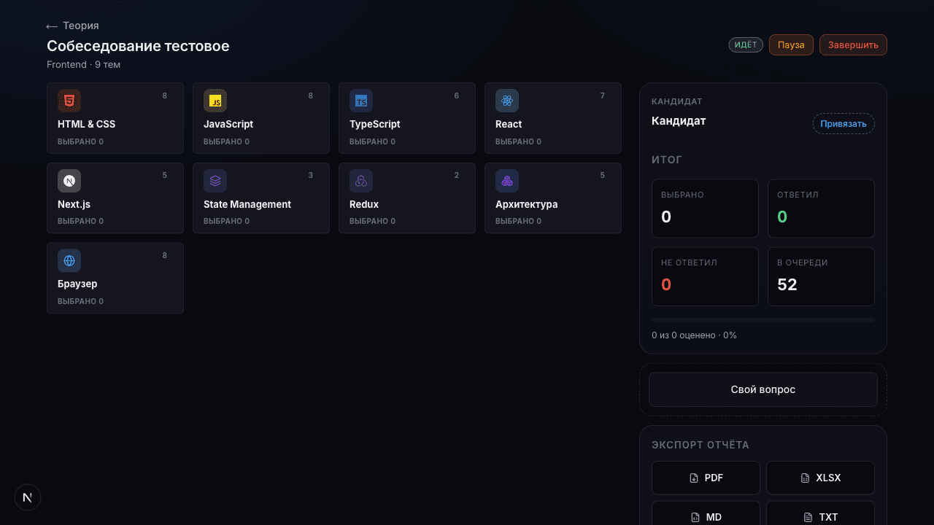This screenshot has height=525, width=934.
Task: Open the Next.js dev tools round badge
Action: (x=28, y=497)
